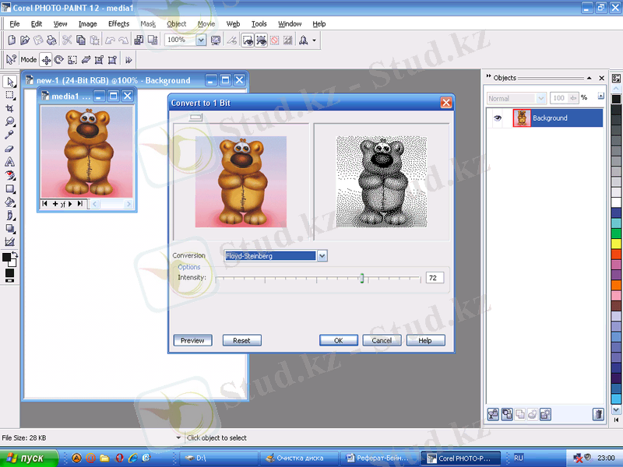Pick the Eyedropper tool
Screen dimensions: 623x467
(x=10, y=135)
